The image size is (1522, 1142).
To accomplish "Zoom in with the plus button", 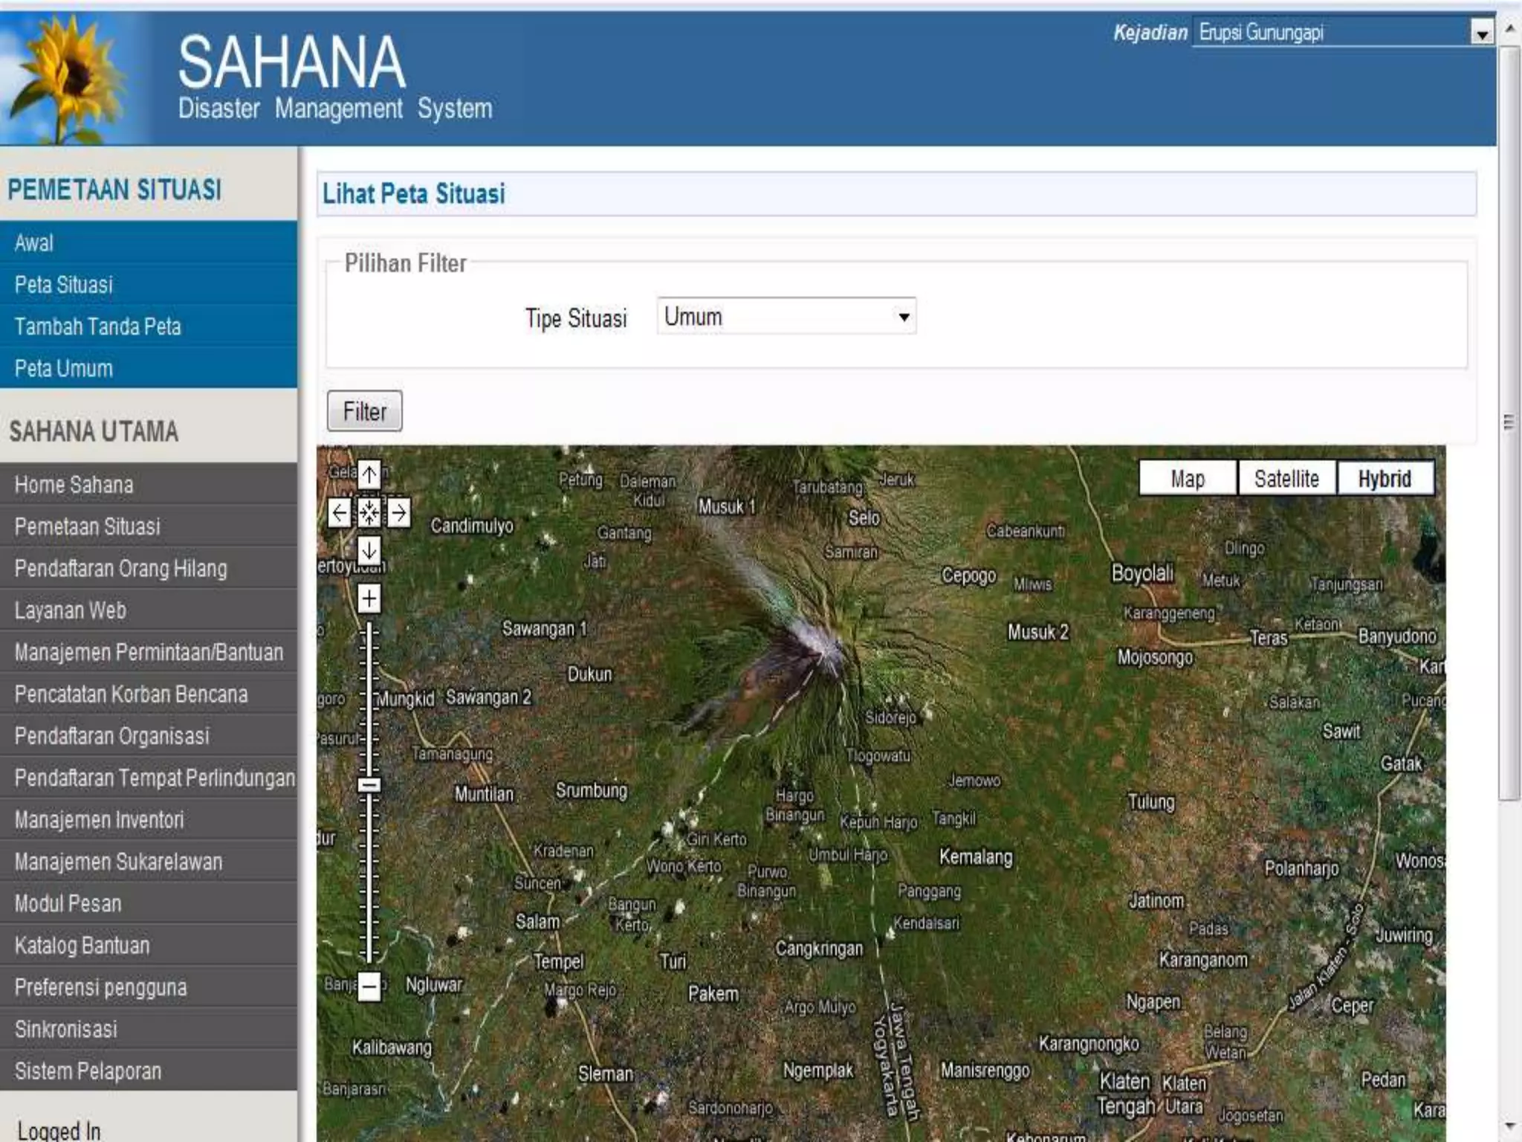I will [x=369, y=599].
